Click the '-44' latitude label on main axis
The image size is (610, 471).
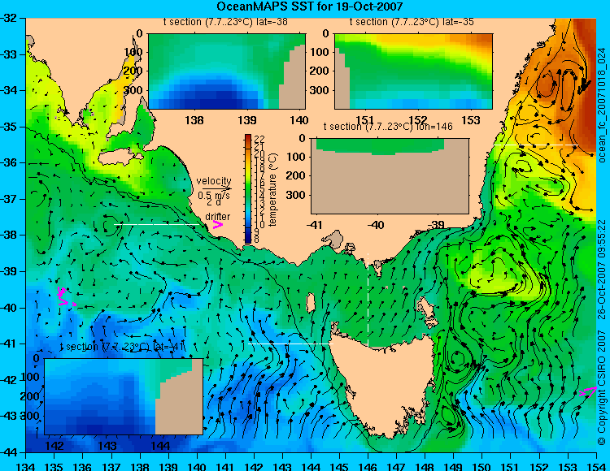click(9, 452)
